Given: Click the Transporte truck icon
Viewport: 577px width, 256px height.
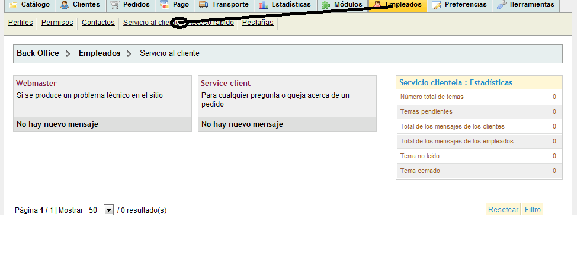Looking at the screenshot, I should (204, 5).
